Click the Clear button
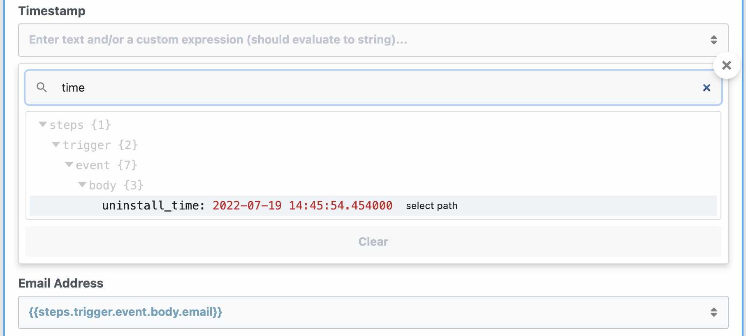This screenshot has width=746, height=336. point(373,242)
